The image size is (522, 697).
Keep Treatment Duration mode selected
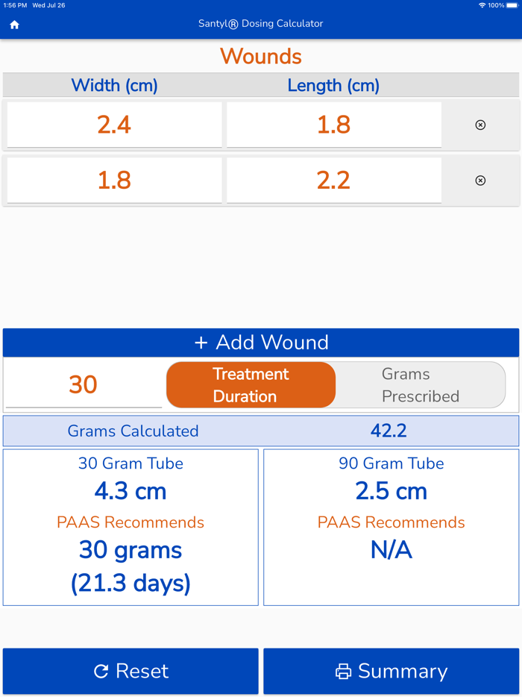pyautogui.click(x=251, y=384)
